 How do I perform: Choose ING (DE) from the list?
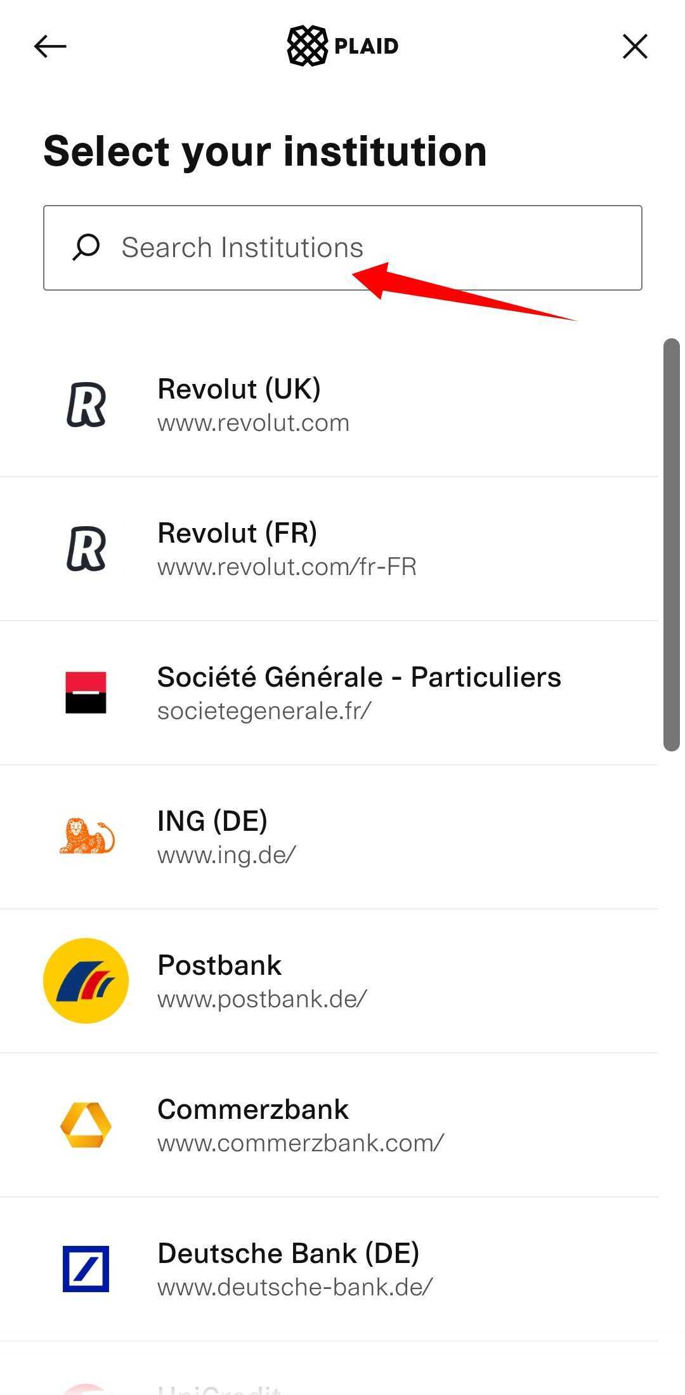pyautogui.click(x=329, y=837)
